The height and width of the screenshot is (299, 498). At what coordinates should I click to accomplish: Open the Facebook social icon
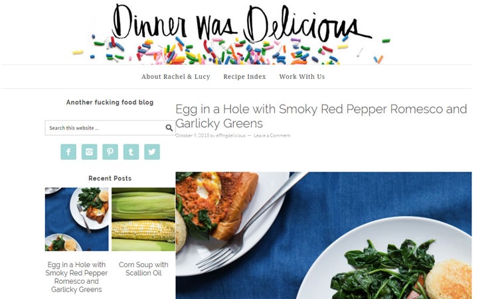click(x=68, y=152)
